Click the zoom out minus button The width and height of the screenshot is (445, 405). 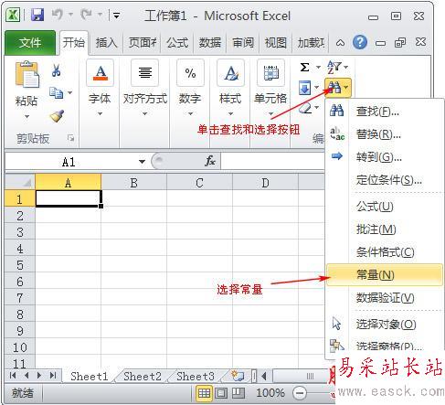point(300,393)
